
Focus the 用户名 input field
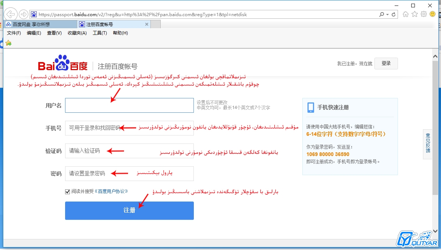[x=129, y=105]
